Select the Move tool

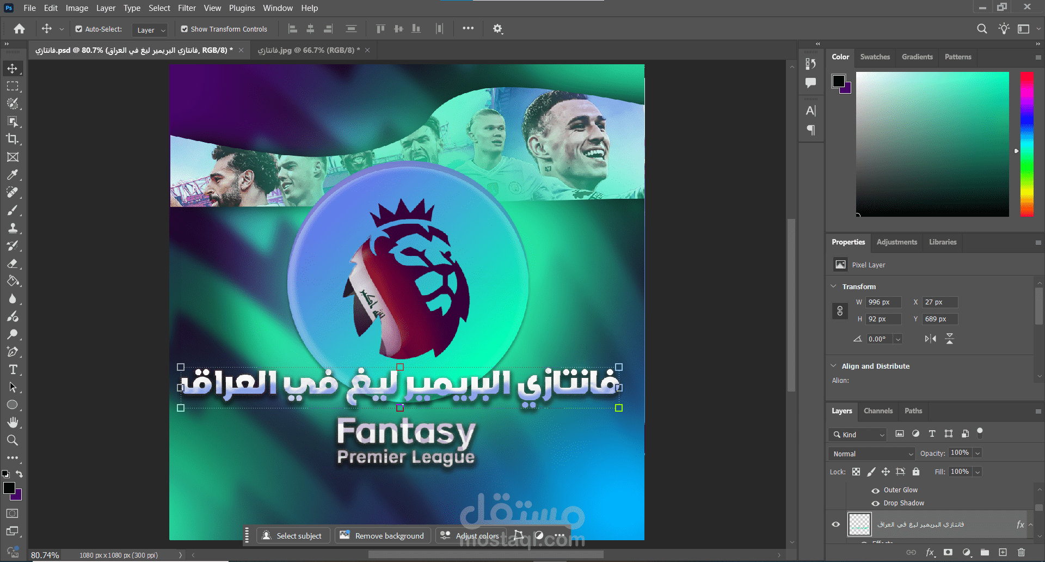point(13,69)
